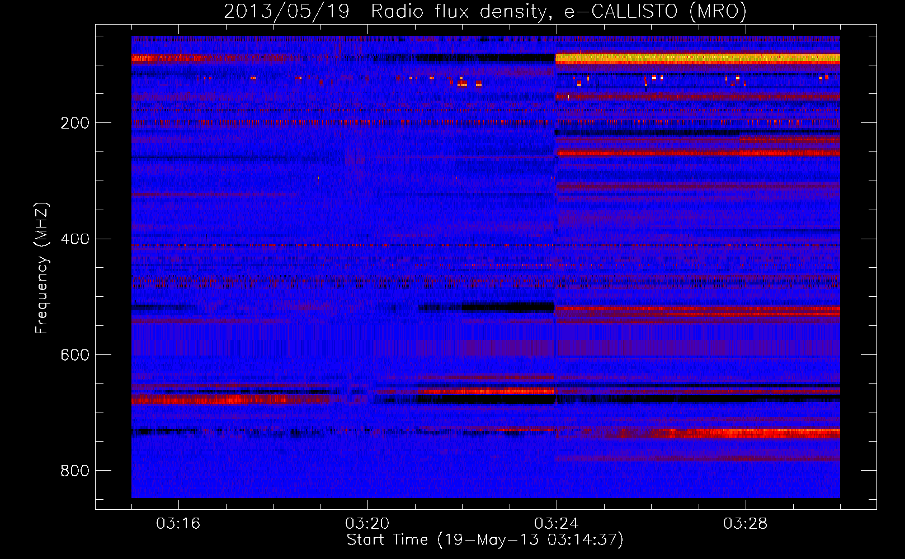Click the bright yellow emission band at top right
Viewport: 905px width, 559px height.
pos(697,59)
